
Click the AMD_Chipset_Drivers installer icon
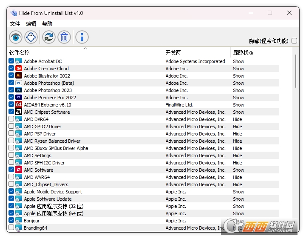tap(19, 184)
